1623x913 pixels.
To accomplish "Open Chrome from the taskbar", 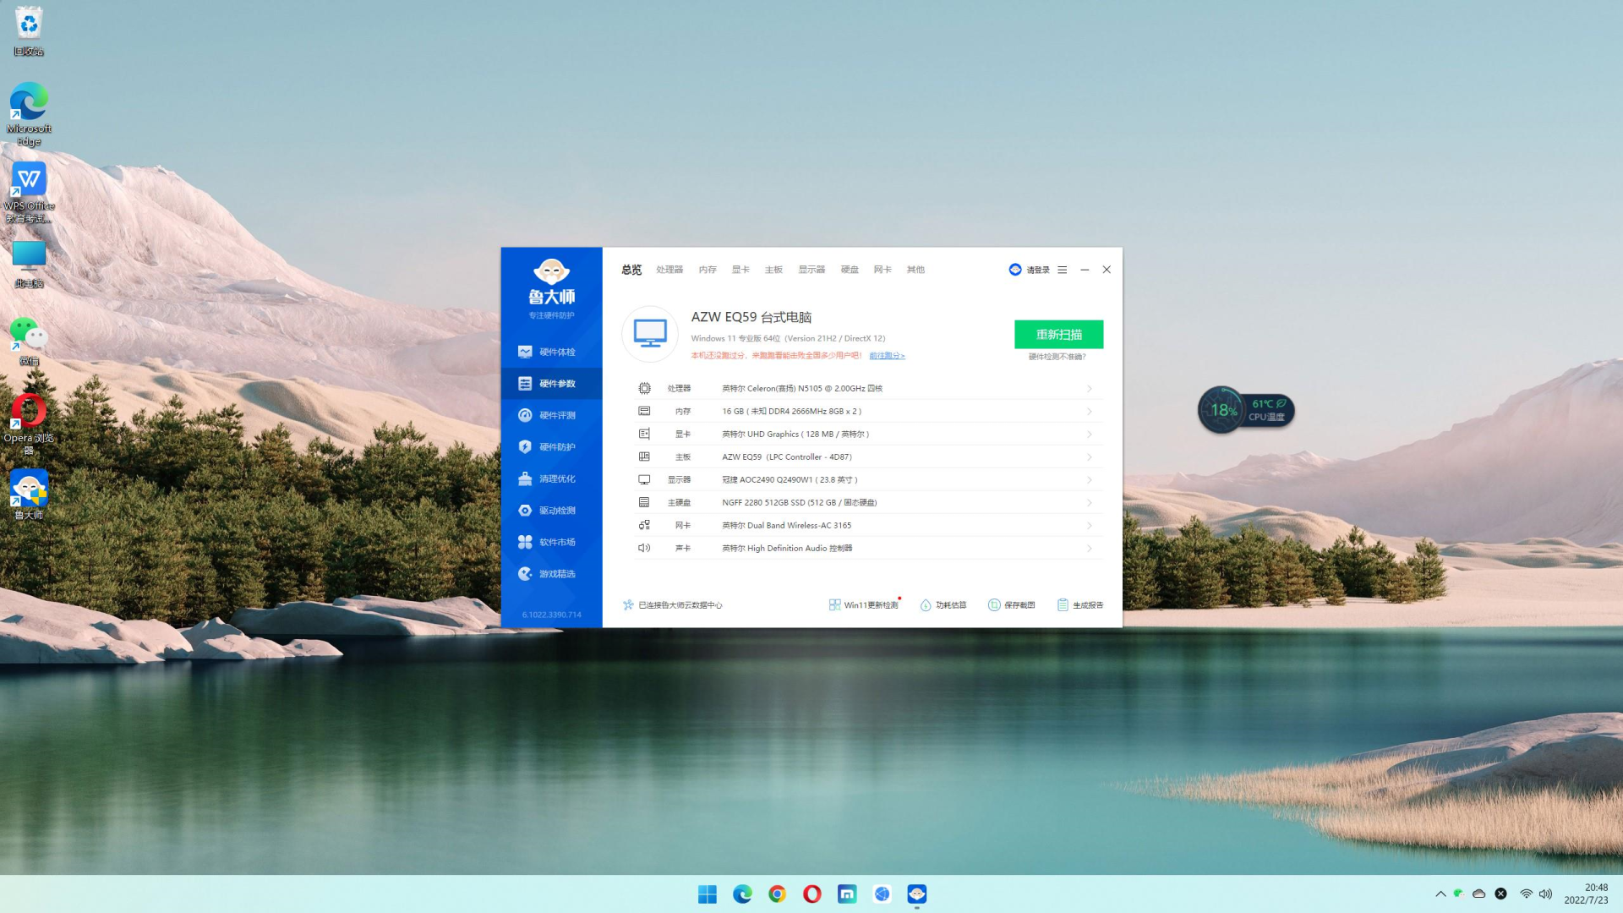I will pyautogui.click(x=777, y=894).
